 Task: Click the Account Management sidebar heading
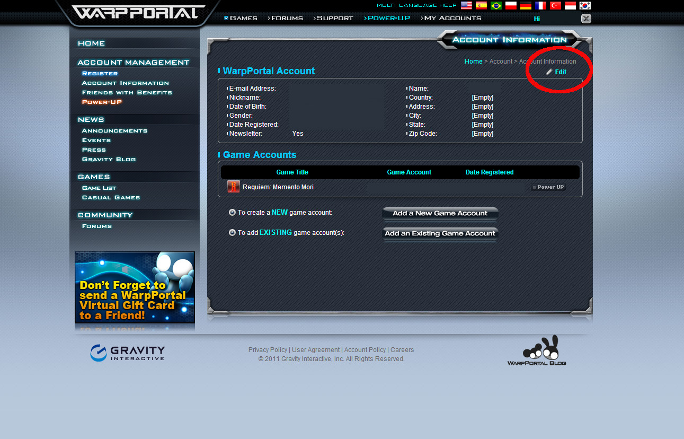click(x=134, y=63)
